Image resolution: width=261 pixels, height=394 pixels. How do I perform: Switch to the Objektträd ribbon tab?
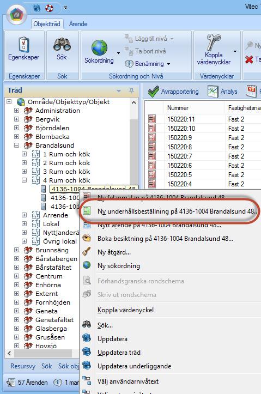(47, 24)
